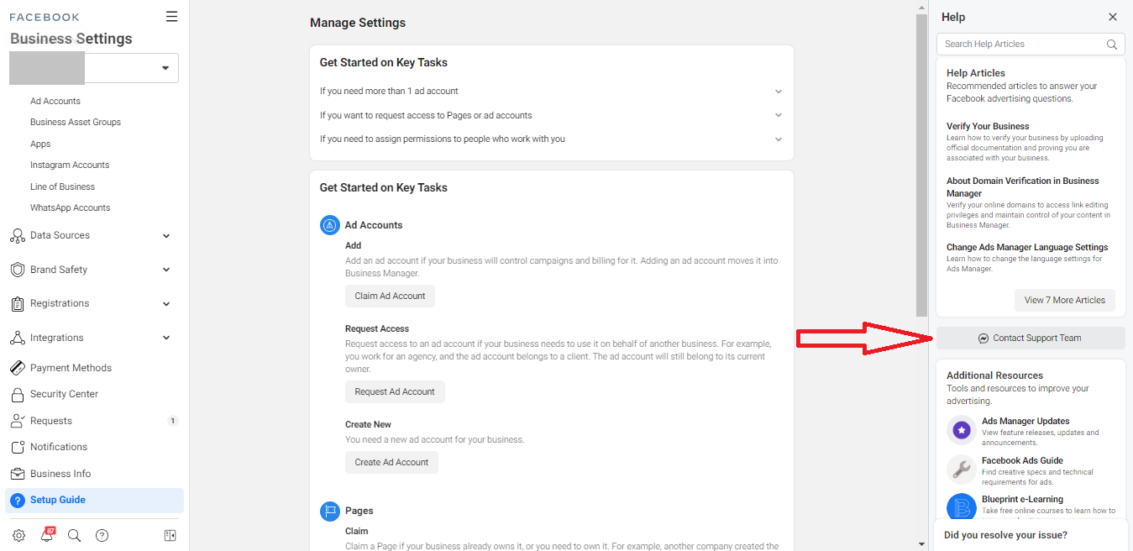
Task: Click the Claim Ad Account button
Action: [x=390, y=296]
